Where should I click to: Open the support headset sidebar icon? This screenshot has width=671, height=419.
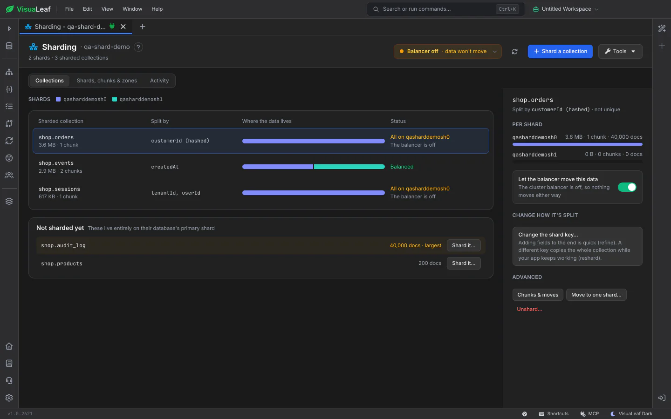pos(9,380)
